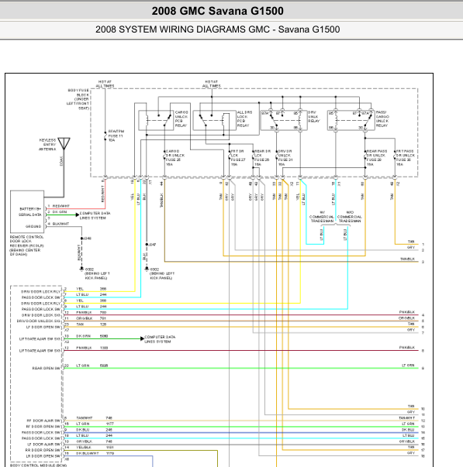Viewport: 463px width, 467px height.
Task: Click the 'YEL/BLK 1101' wire label
Action: [x=95, y=447]
